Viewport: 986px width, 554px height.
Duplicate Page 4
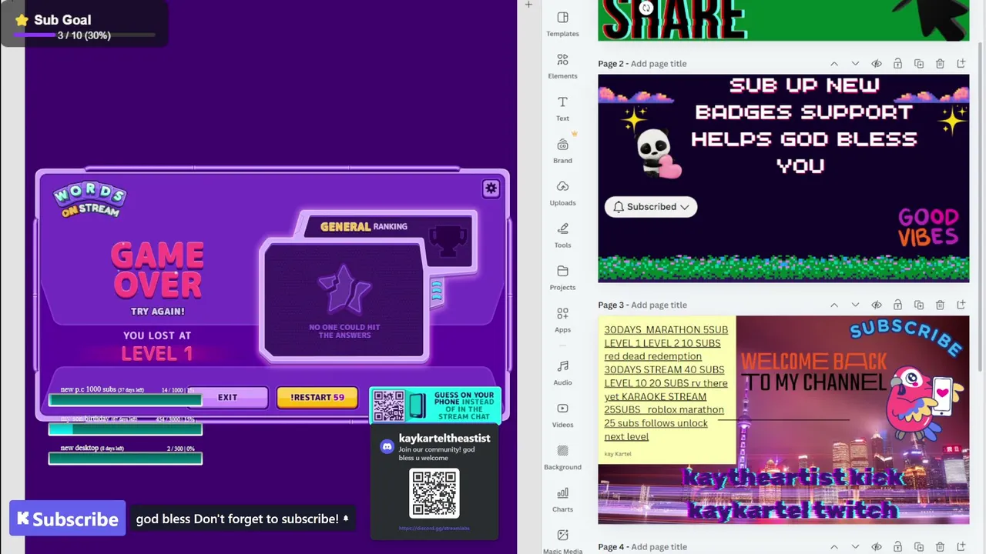(919, 547)
